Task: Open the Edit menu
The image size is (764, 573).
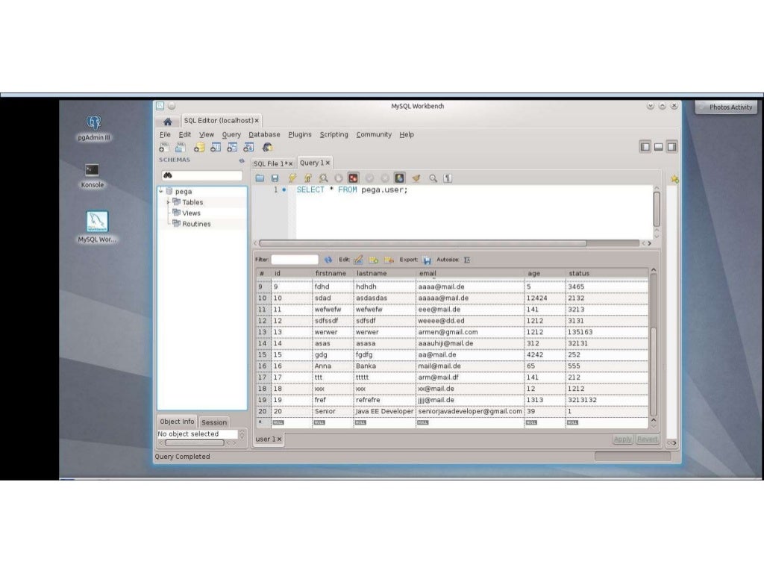Action: point(185,134)
